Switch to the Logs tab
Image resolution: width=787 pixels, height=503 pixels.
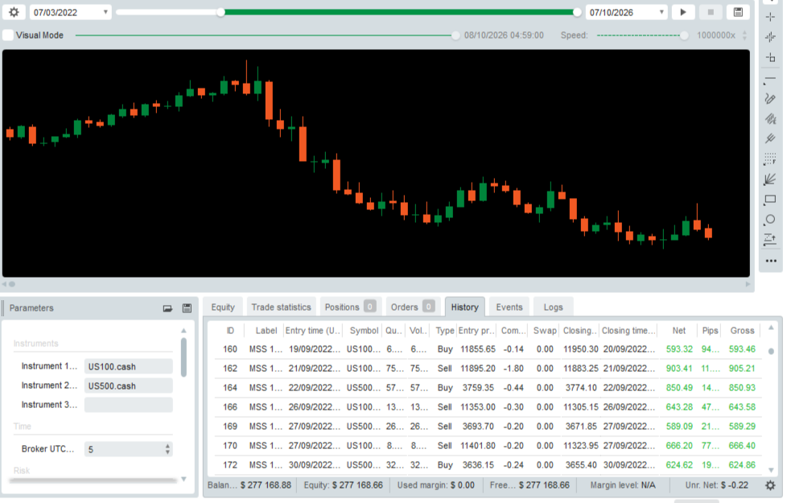553,307
